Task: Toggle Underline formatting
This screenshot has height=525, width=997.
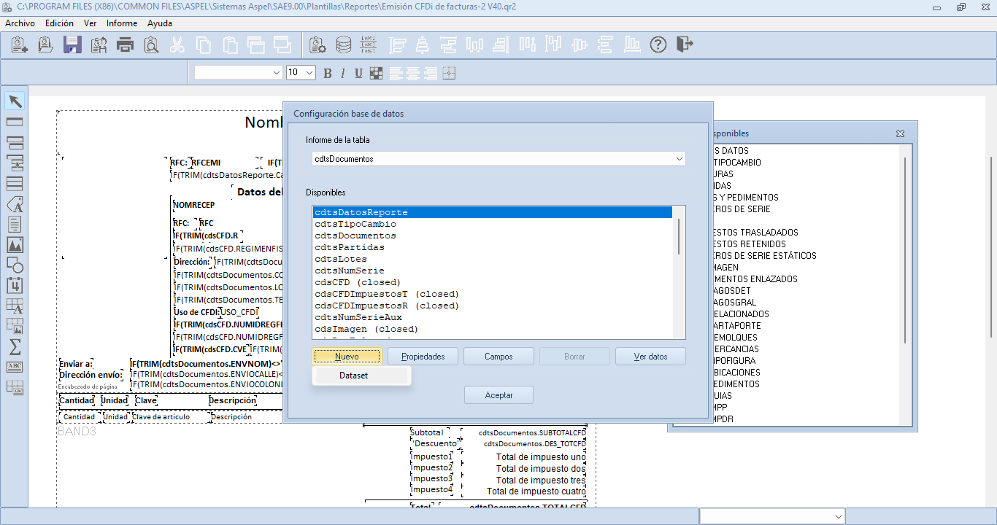Action: [x=358, y=73]
